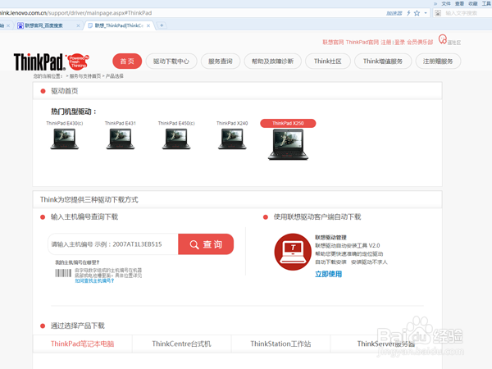Image resolution: width=492 pixels, height=369 pixels.
Task: Click the 注册 link
Action: pyautogui.click(x=386, y=43)
